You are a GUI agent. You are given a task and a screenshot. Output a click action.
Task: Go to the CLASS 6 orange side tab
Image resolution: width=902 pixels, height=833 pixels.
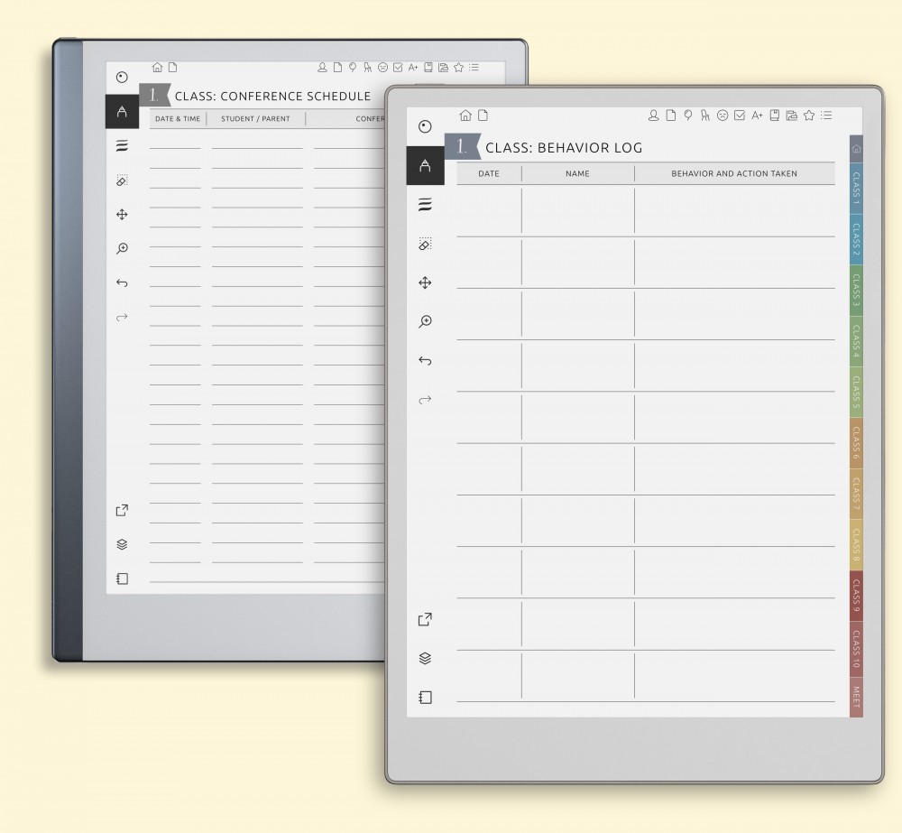pyautogui.click(x=856, y=443)
